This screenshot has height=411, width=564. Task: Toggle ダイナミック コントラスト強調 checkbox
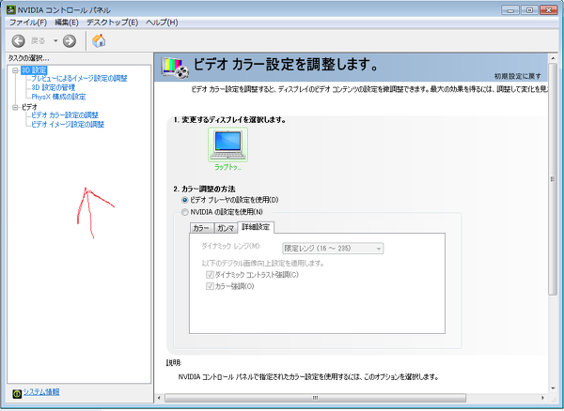click(210, 275)
